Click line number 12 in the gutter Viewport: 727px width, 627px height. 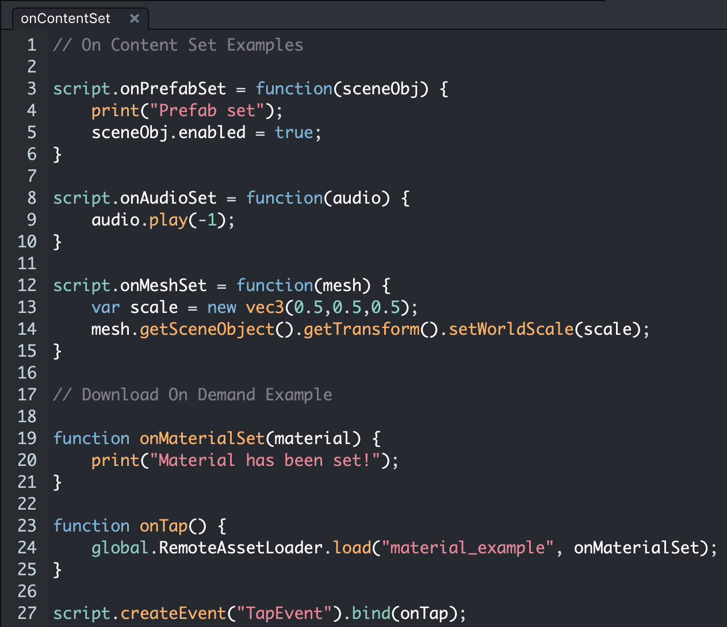click(x=27, y=285)
